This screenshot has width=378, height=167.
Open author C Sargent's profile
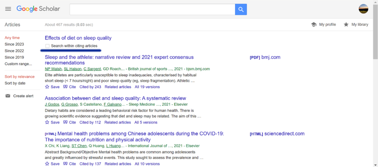(x=92, y=69)
